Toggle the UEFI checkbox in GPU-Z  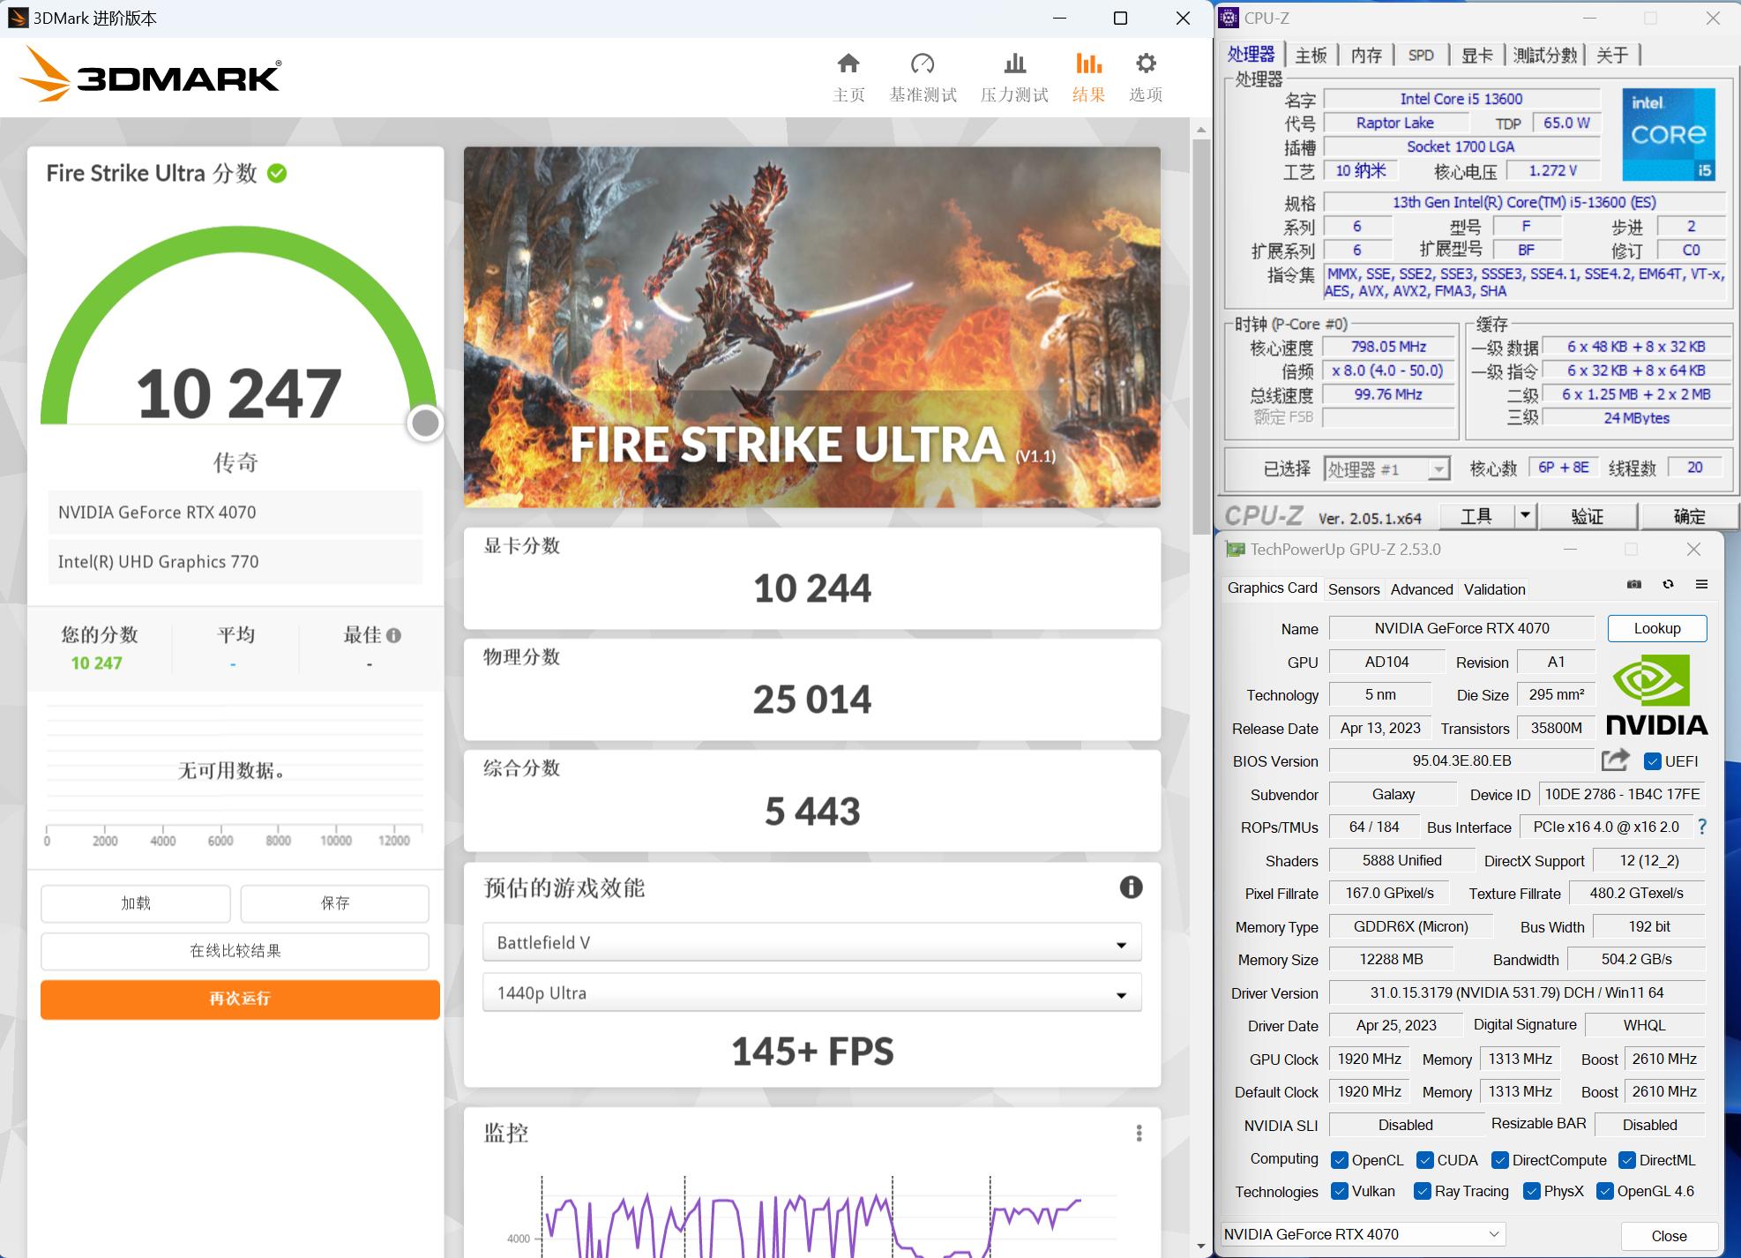pos(1651,760)
